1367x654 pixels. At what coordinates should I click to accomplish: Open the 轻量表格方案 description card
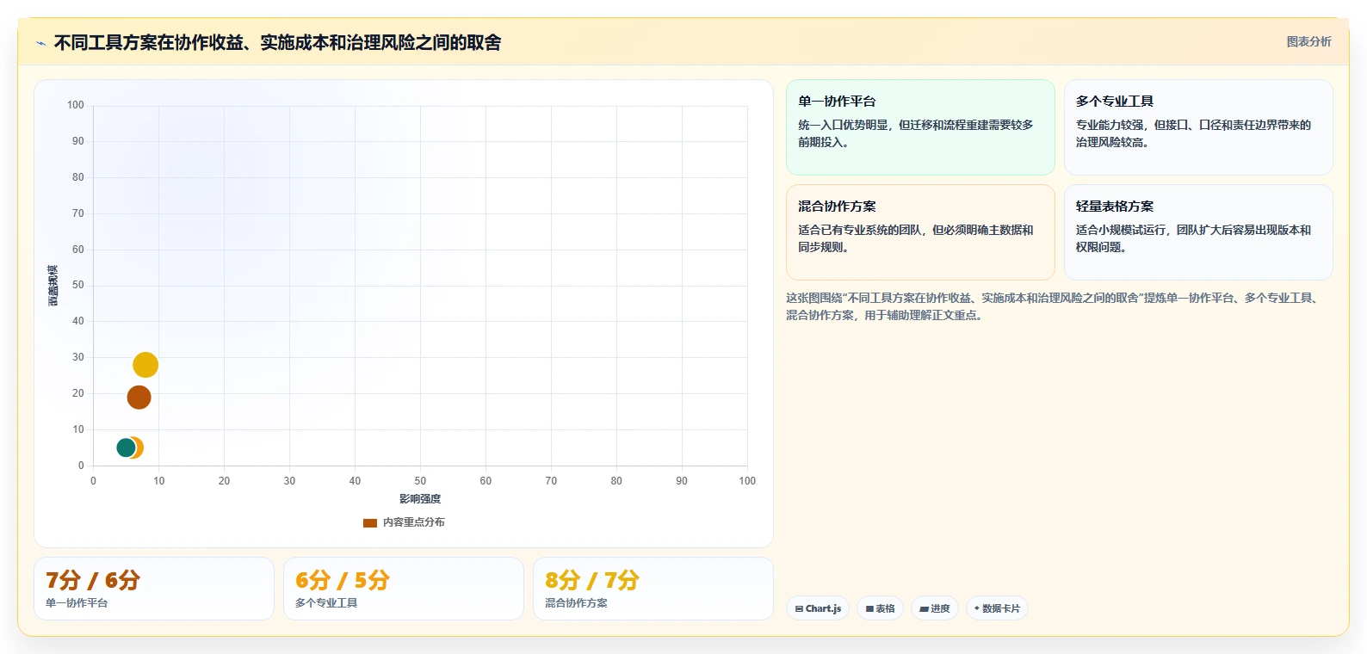tap(1198, 232)
